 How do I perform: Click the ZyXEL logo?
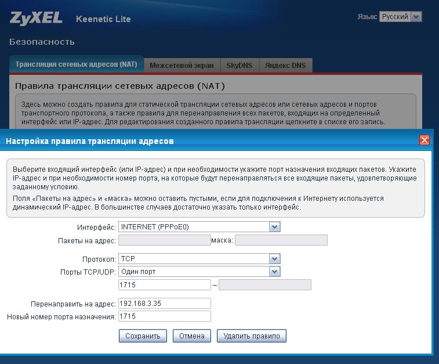coord(36,19)
